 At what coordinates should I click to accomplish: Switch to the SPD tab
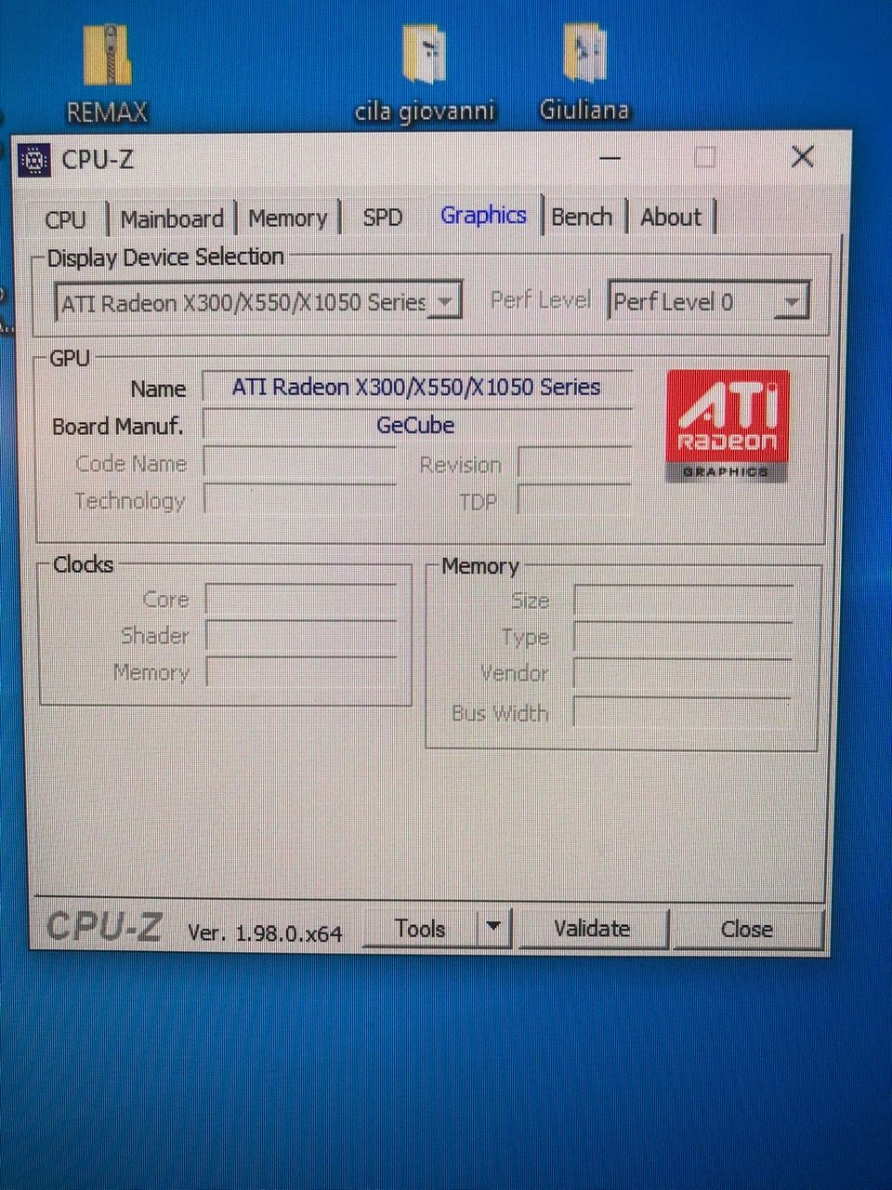[382, 218]
